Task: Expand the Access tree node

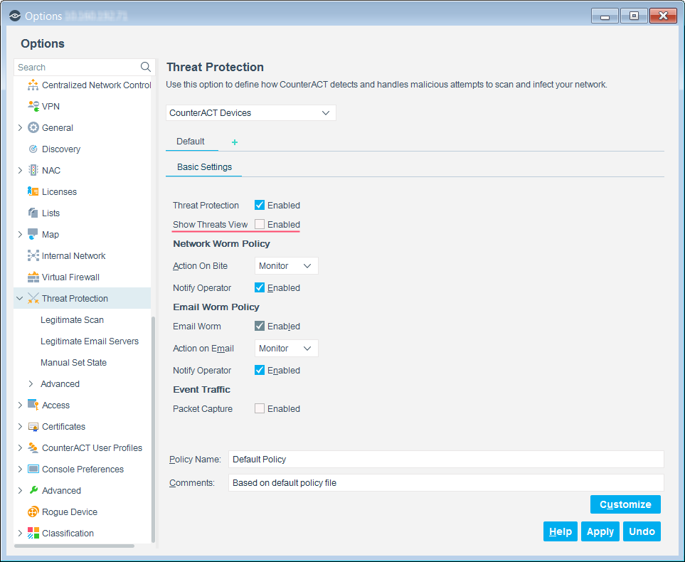Action: [20, 405]
